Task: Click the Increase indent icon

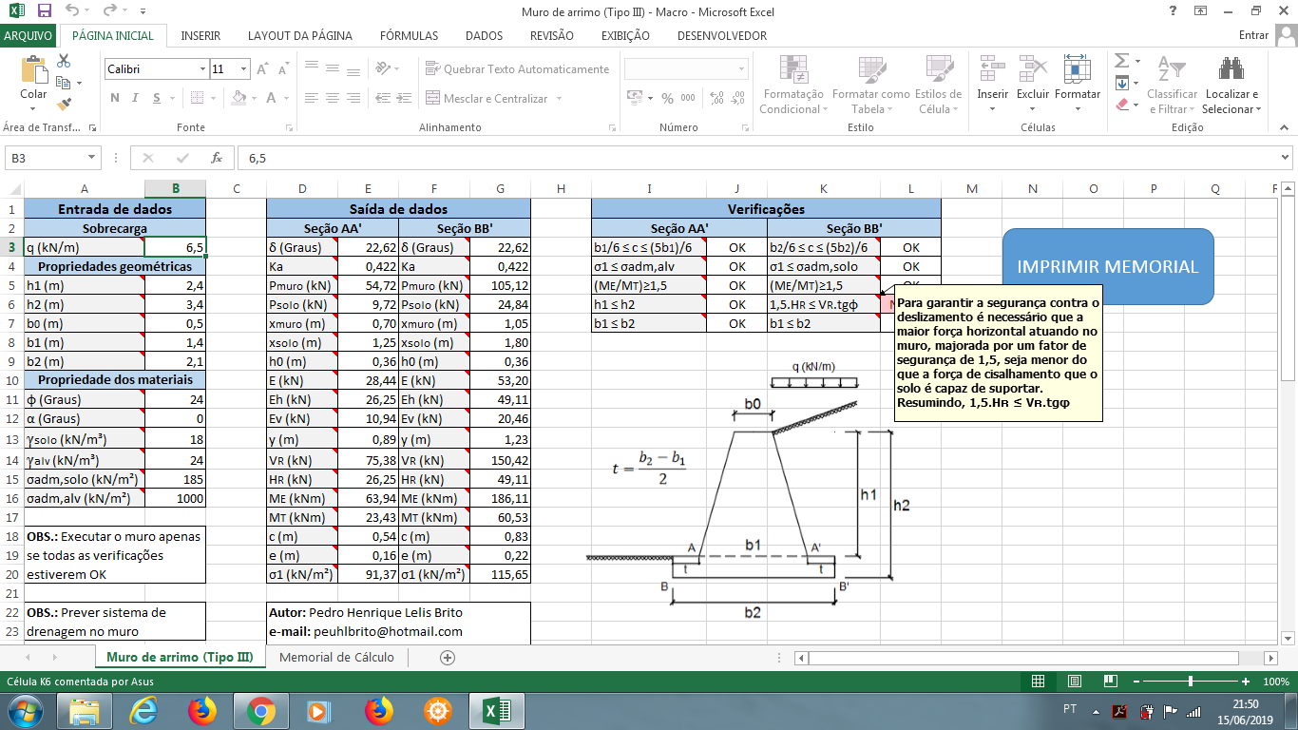Action: pos(406,98)
